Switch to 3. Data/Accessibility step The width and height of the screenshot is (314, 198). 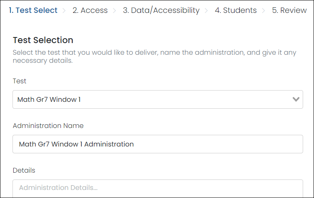pos(161,10)
